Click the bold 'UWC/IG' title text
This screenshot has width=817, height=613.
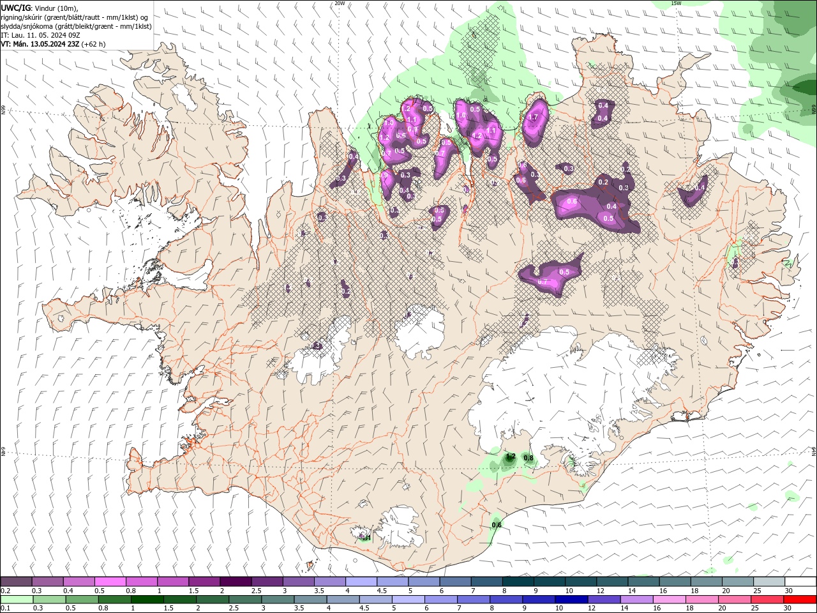click(16, 8)
